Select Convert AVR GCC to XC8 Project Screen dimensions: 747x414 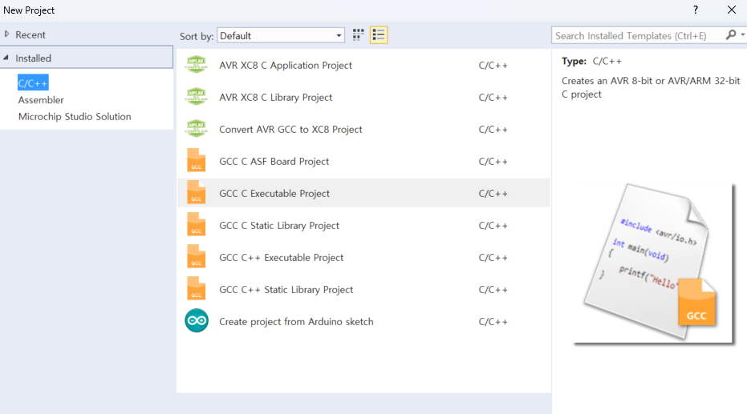pos(363,129)
